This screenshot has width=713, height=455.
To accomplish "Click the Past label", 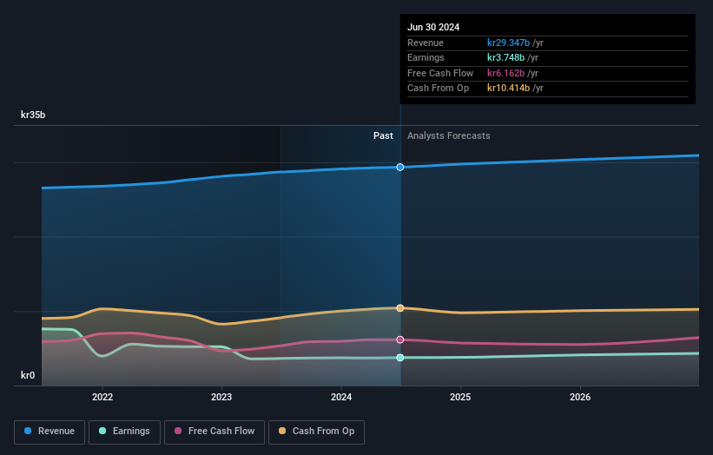I will [x=383, y=136].
